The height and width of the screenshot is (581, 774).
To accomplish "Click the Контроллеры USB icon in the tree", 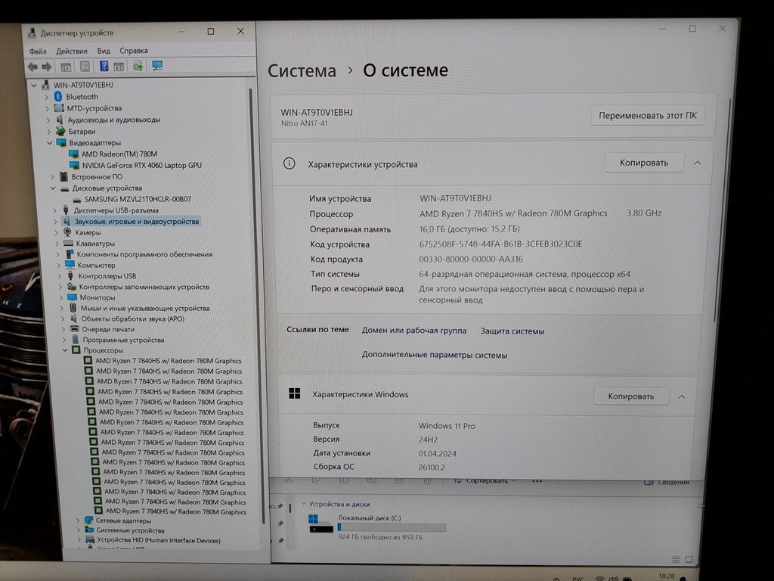I will tap(70, 275).
